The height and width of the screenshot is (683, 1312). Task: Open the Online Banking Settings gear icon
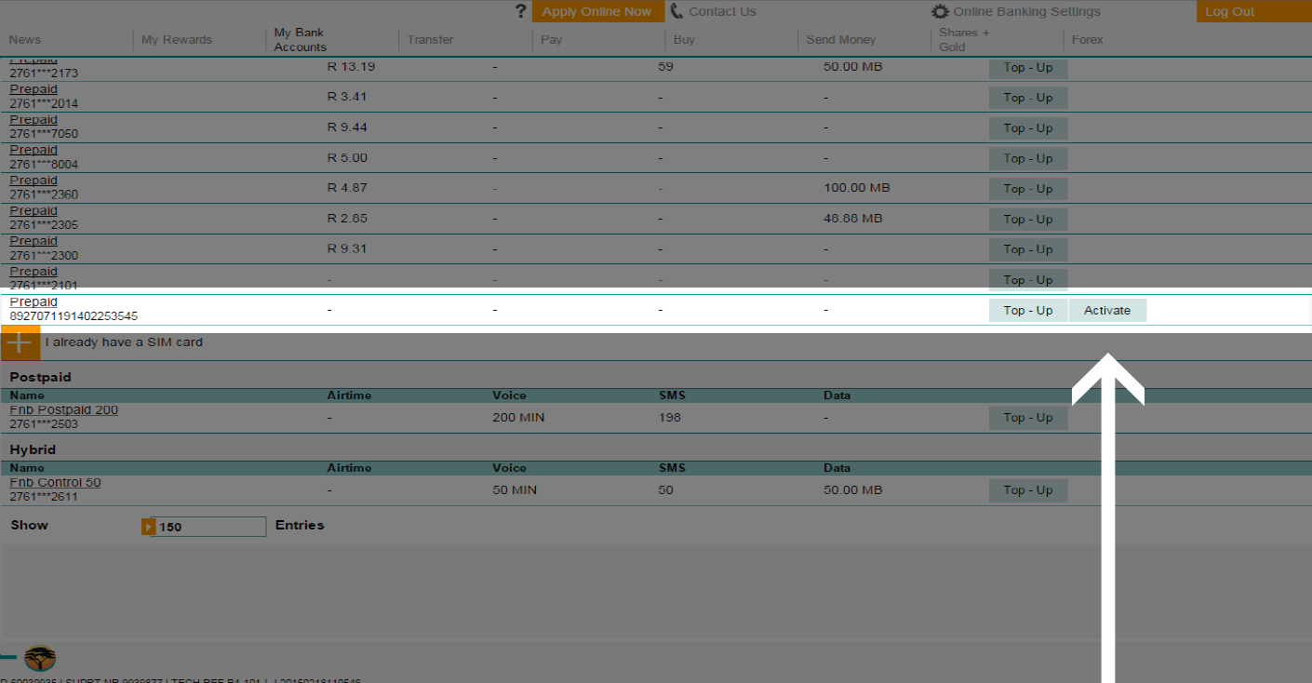point(940,12)
